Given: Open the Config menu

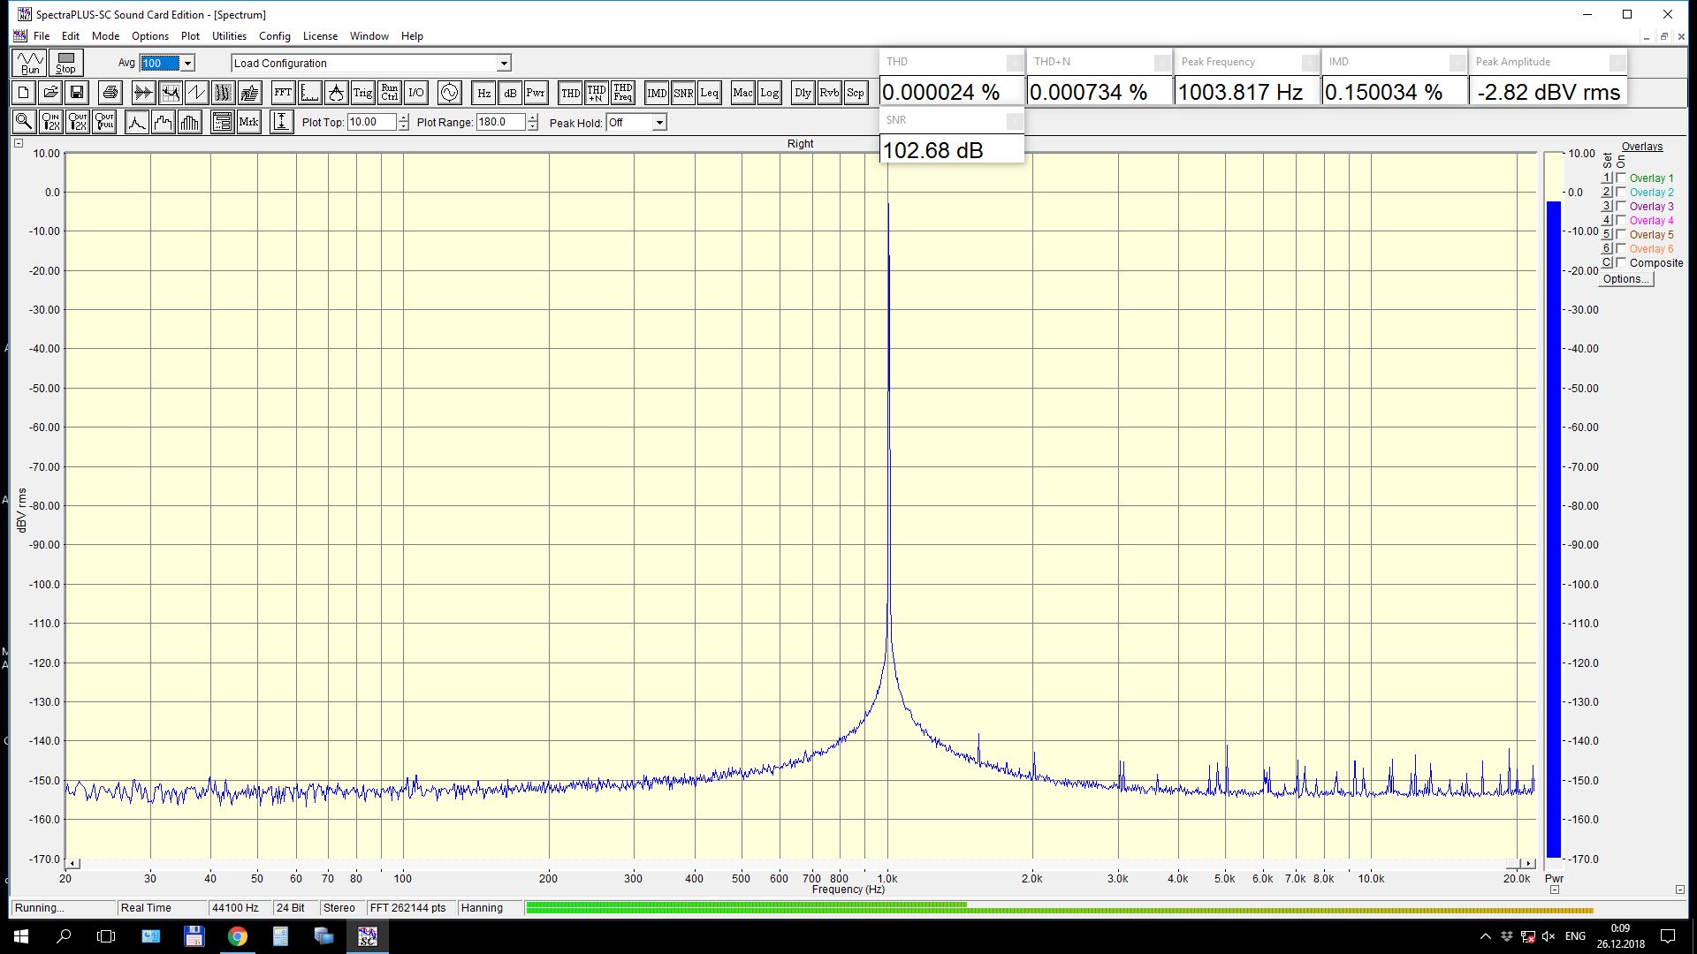Looking at the screenshot, I should [274, 36].
